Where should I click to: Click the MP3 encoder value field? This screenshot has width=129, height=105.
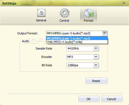pyautogui.click(x=80, y=57)
